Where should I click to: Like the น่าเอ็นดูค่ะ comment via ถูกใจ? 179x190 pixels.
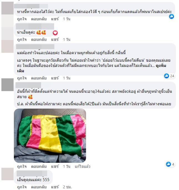click(x=22, y=39)
